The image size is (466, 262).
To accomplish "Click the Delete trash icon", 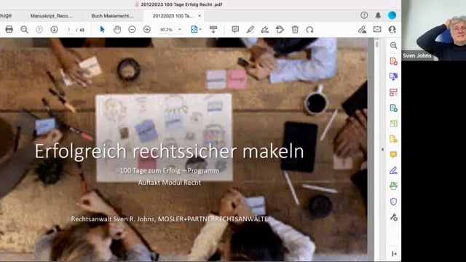I will pyautogui.click(x=295, y=29).
